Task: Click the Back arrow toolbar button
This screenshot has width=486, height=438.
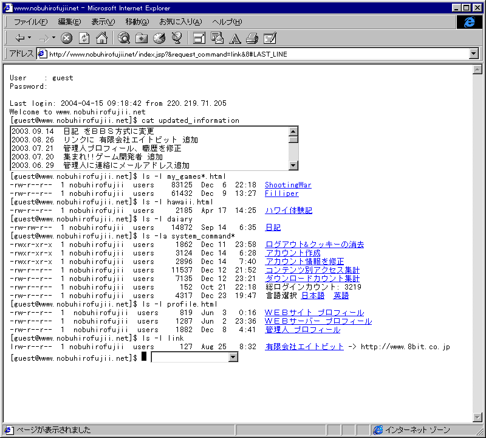Action: click(x=20, y=38)
